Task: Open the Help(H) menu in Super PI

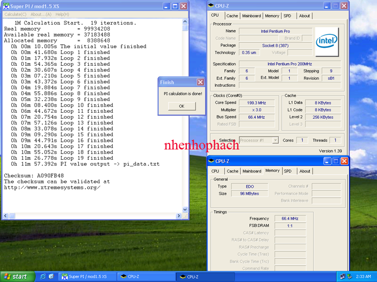Action: click(x=62, y=15)
